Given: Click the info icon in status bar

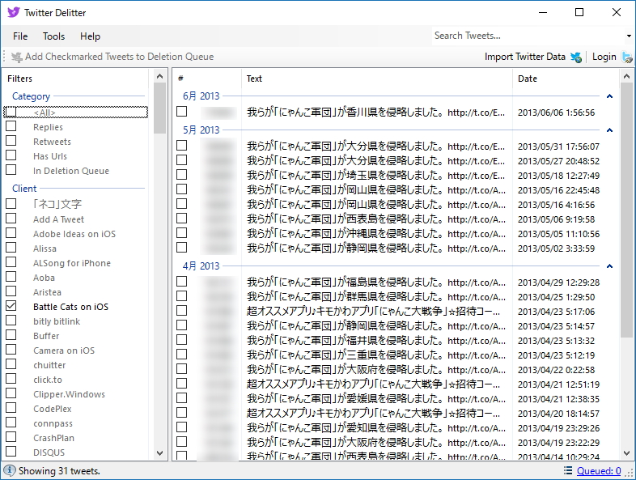Looking at the screenshot, I should [x=10, y=470].
